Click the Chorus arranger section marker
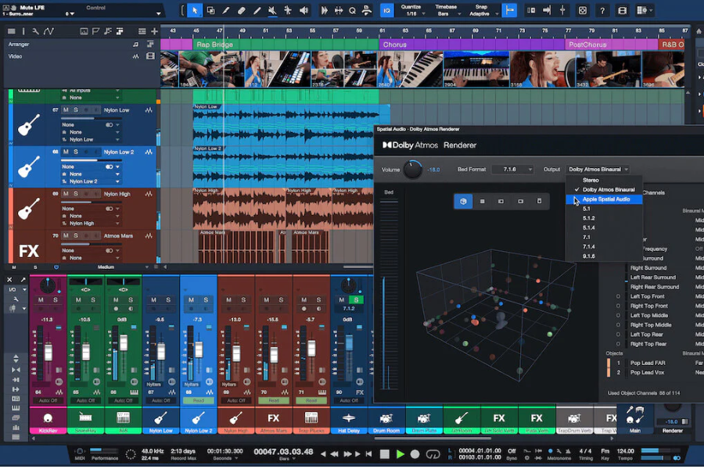 [x=395, y=45]
